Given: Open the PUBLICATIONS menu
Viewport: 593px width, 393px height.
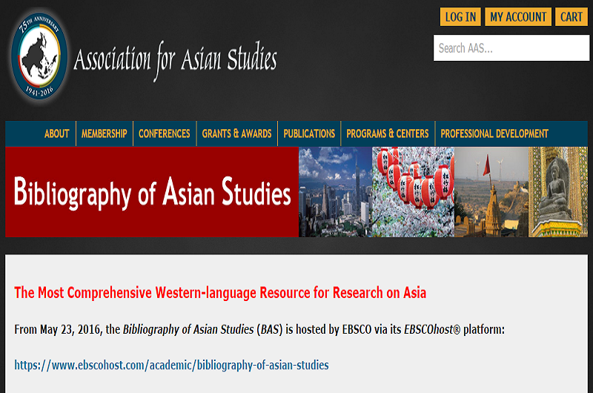Looking at the screenshot, I should 309,133.
